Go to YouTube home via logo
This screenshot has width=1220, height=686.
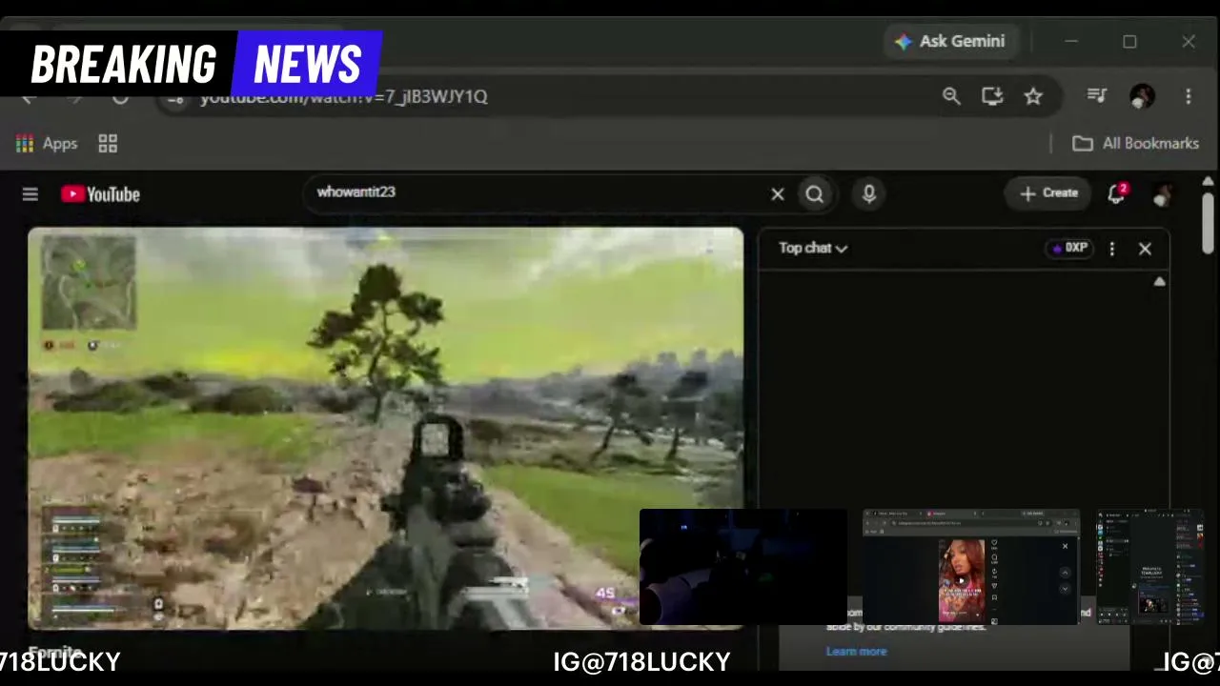click(x=100, y=194)
